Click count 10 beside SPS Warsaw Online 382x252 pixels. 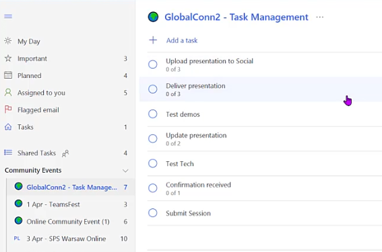pos(124,239)
